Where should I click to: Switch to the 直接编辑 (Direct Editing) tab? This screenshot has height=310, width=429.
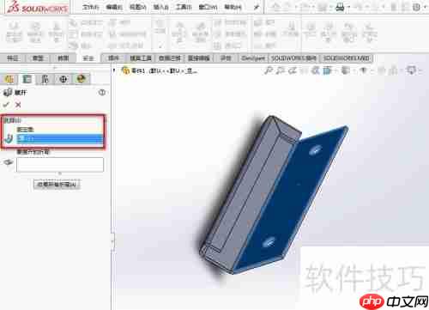pyautogui.click(x=199, y=58)
